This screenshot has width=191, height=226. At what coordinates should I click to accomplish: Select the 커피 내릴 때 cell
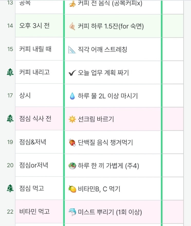coord(39,49)
